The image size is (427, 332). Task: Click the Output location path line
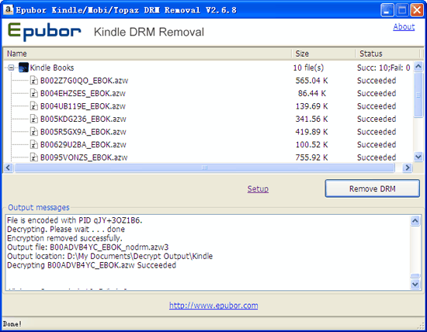coord(109,256)
